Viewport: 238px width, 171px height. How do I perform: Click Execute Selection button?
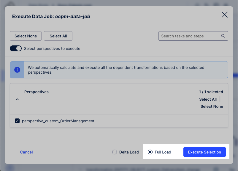pyautogui.click(x=204, y=152)
